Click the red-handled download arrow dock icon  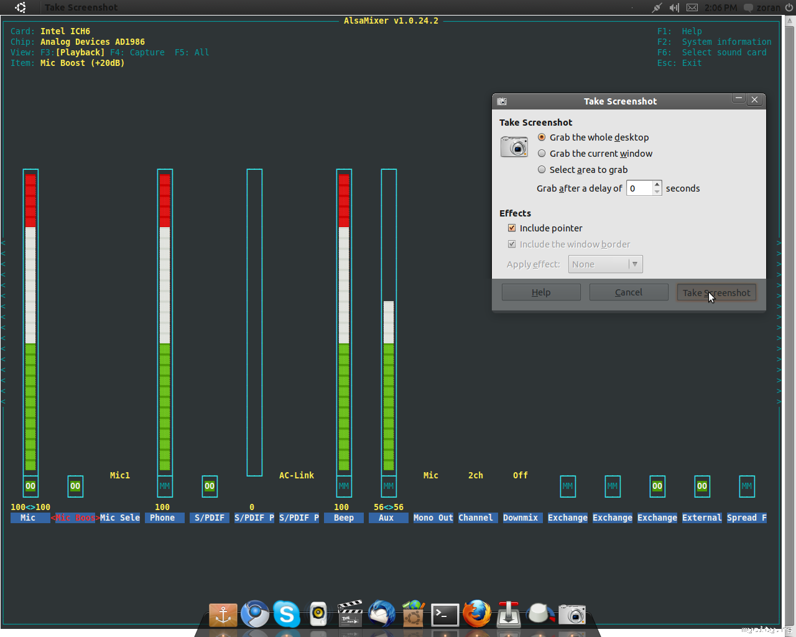pos(509,613)
